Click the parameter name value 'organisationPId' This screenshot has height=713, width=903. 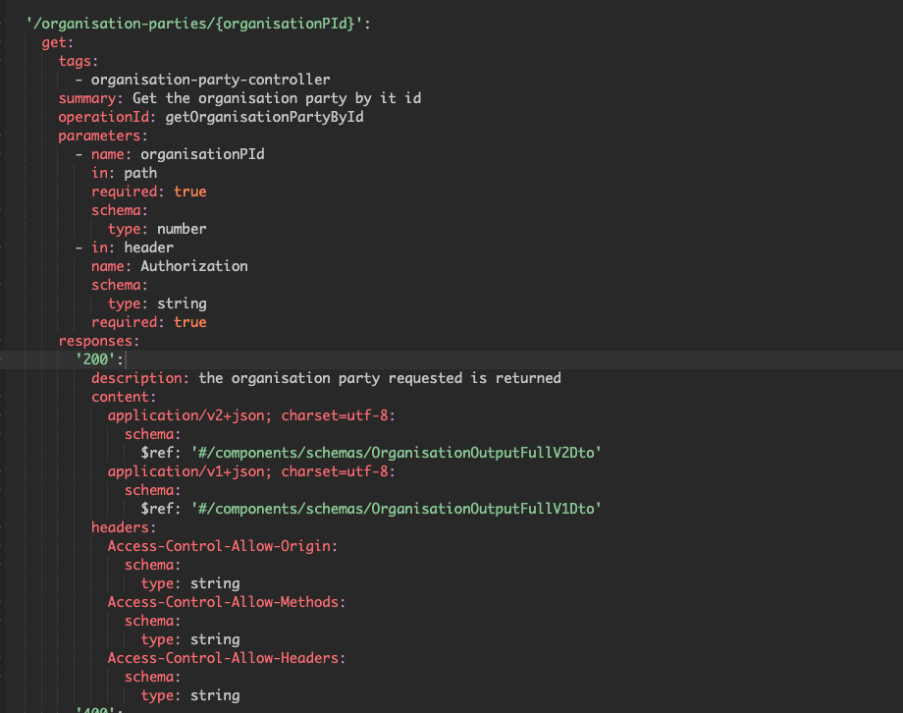[202, 154]
